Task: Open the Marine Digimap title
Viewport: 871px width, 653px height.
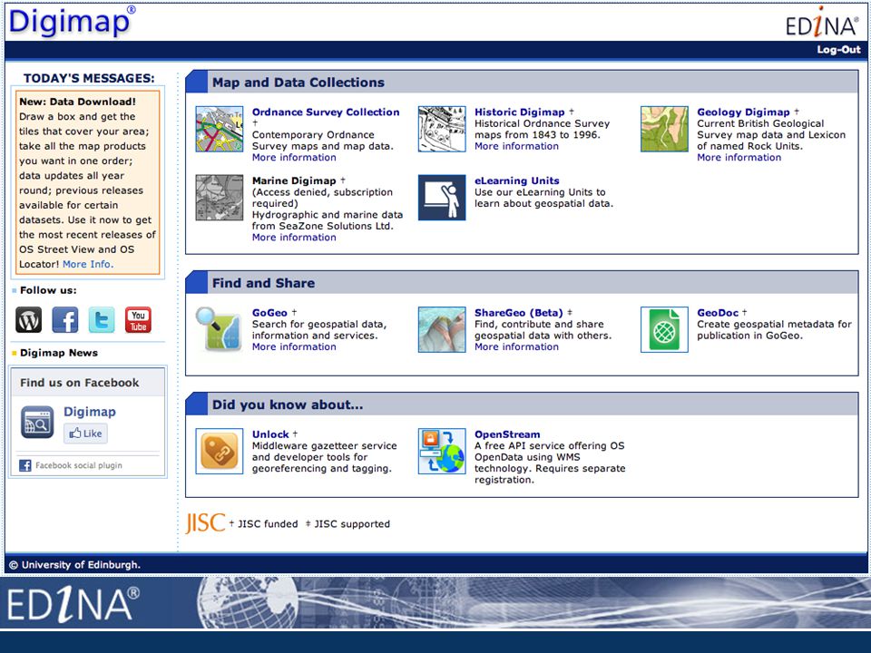Action: coord(294,181)
